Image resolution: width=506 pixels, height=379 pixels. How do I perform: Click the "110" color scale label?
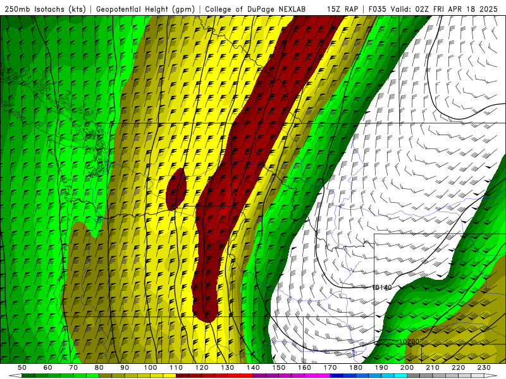[176, 368]
